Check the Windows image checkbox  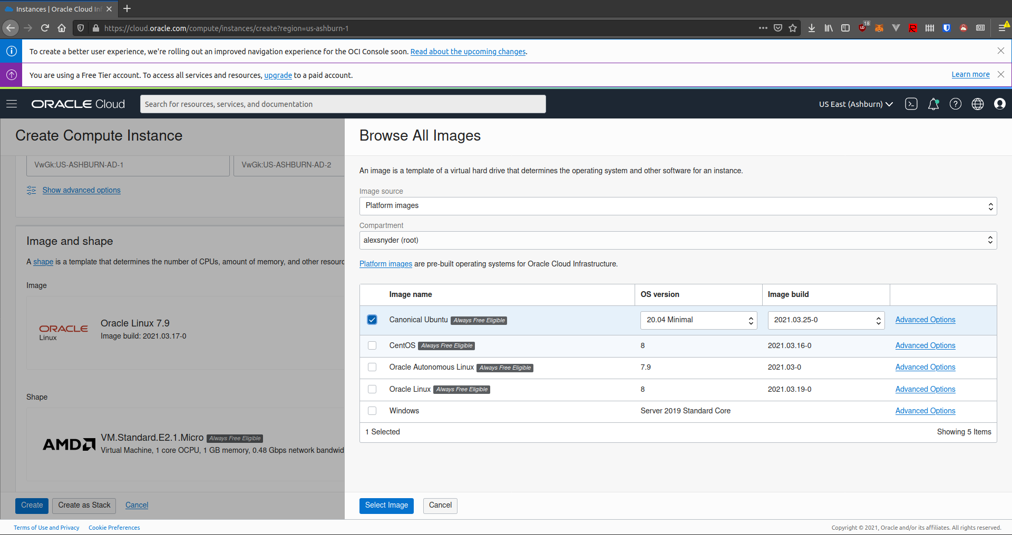pyautogui.click(x=372, y=411)
